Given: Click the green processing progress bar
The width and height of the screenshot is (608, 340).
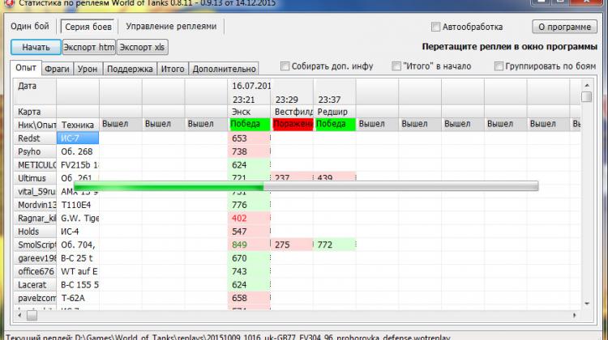Looking at the screenshot, I should tap(306, 186).
